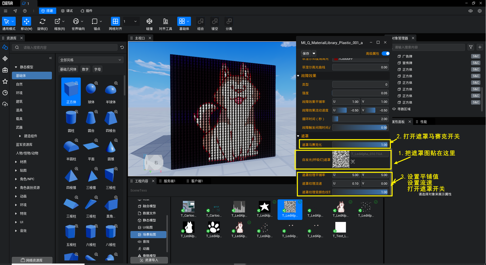Switch to the 调试 debug tab

(x=67, y=11)
